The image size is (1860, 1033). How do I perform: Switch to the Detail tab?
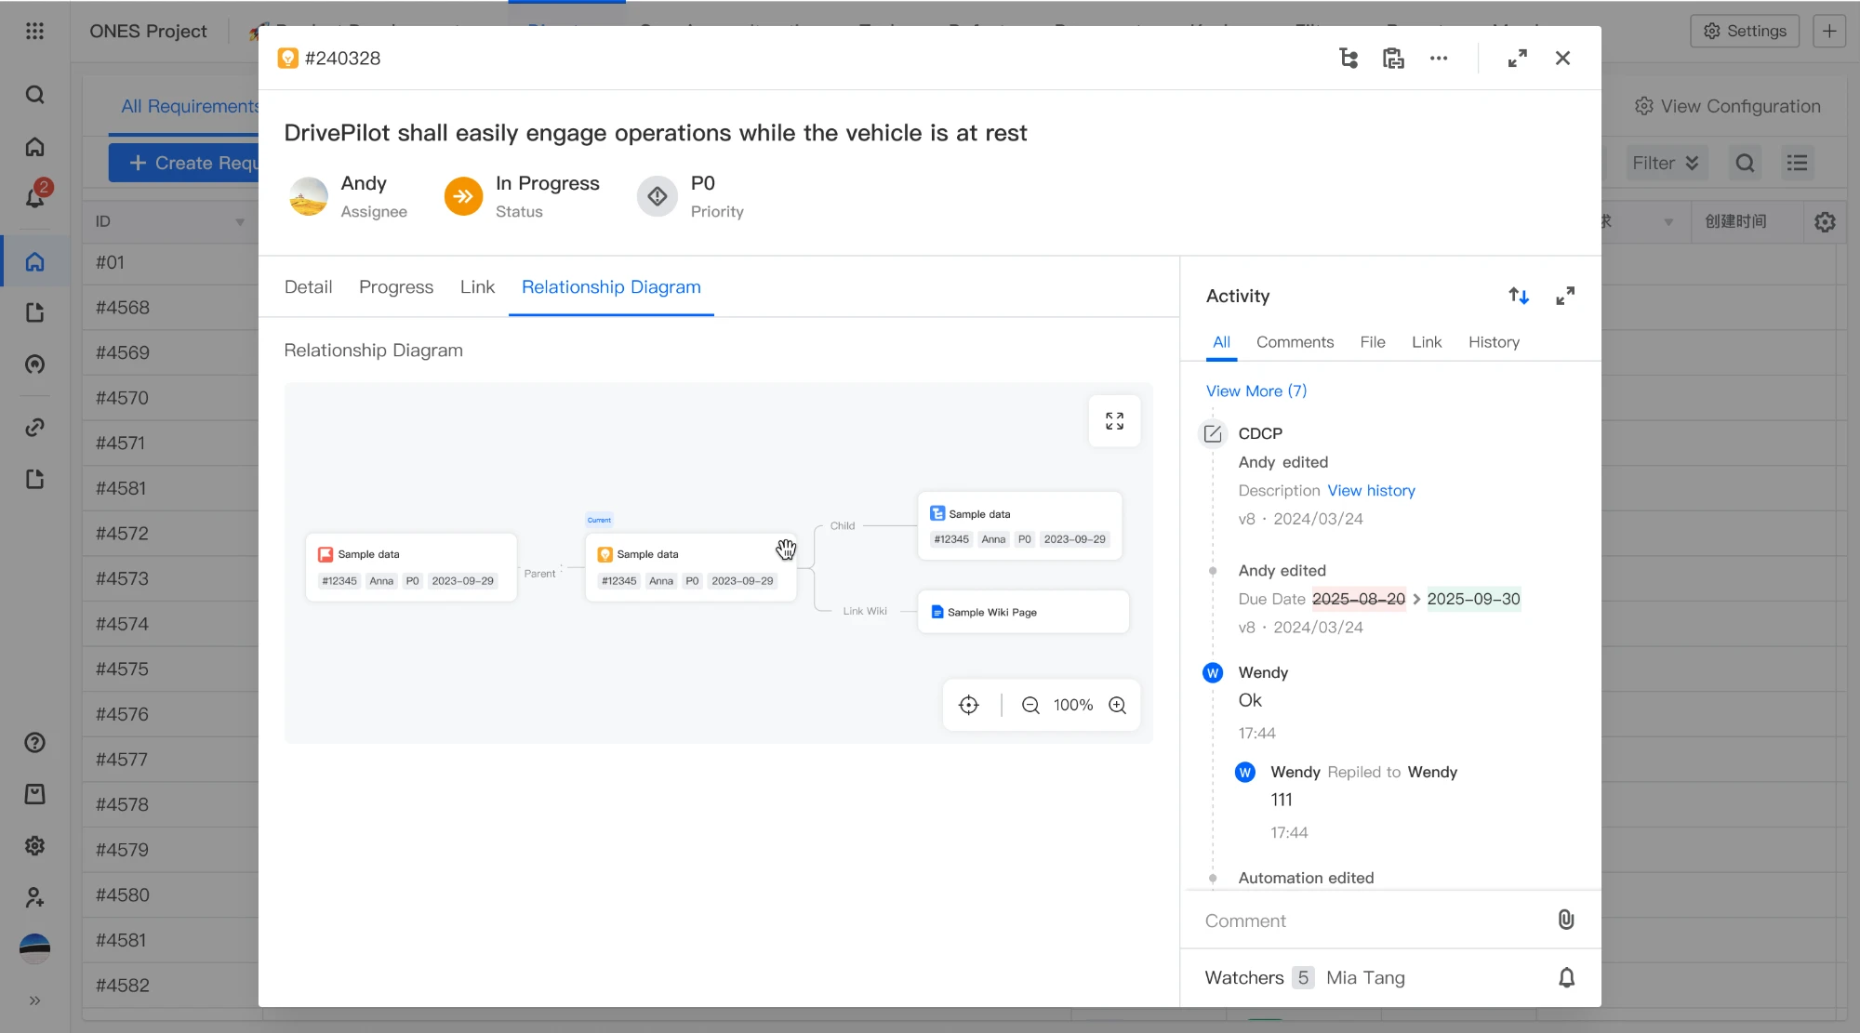pos(308,287)
